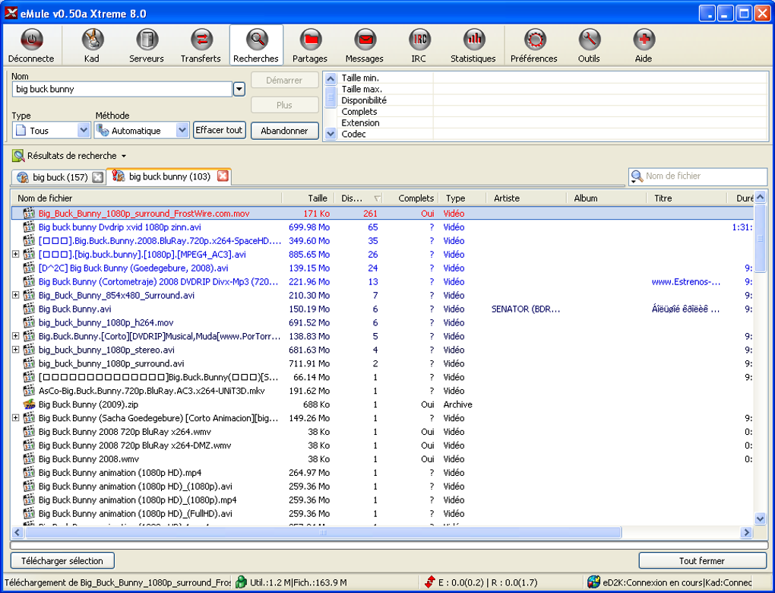The image size is (775, 593).
Task: Click in the Nom search text field
Action: pyautogui.click(x=122, y=89)
